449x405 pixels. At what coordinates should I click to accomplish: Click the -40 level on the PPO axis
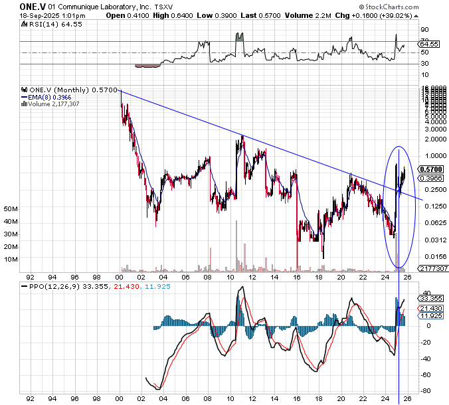point(425,359)
